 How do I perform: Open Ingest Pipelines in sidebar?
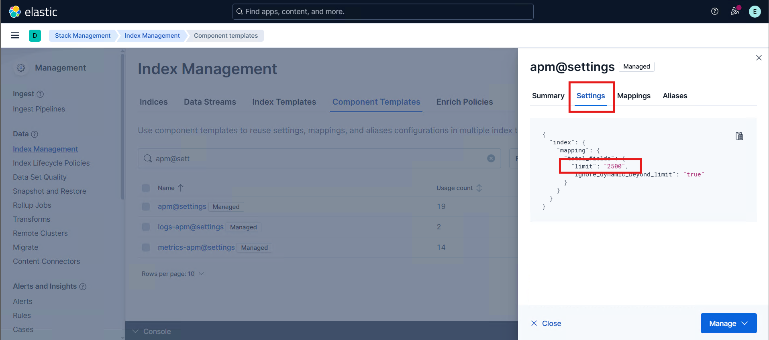tap(39, 109)
